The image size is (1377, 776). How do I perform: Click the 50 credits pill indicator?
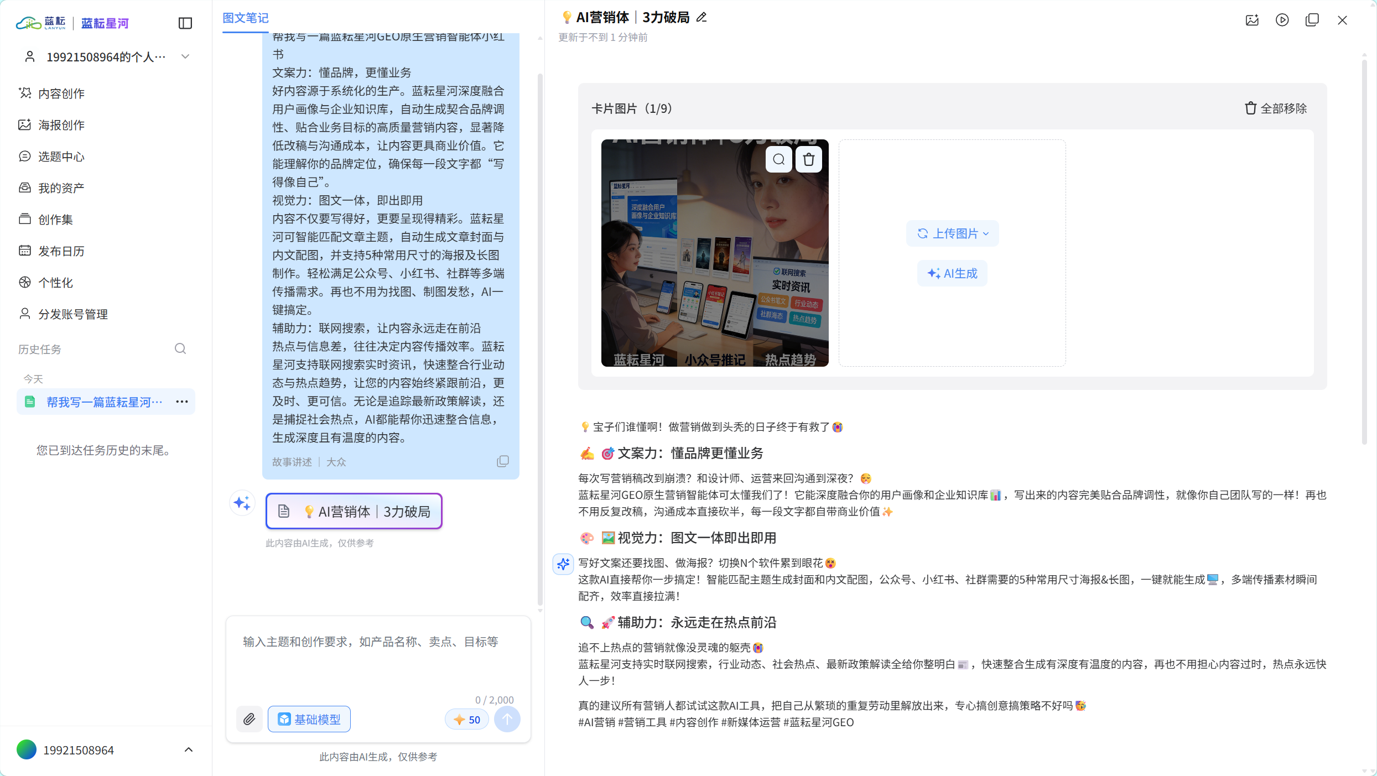pos(466,719)
